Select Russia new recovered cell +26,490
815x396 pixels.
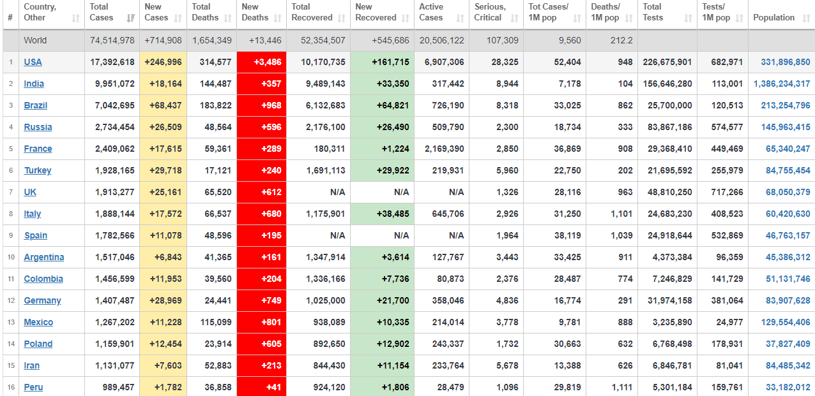click(x=383, y=127)
